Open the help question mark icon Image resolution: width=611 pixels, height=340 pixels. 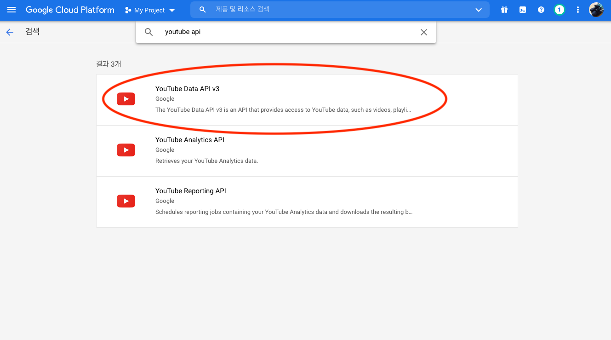(x=541, y=10)
